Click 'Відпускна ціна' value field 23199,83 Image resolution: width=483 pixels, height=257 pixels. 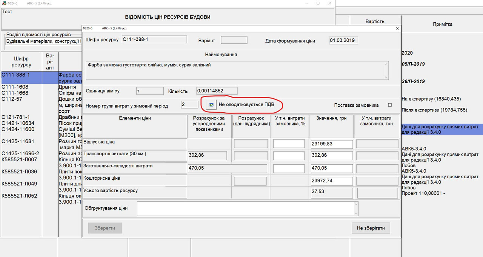click(331, 144)
